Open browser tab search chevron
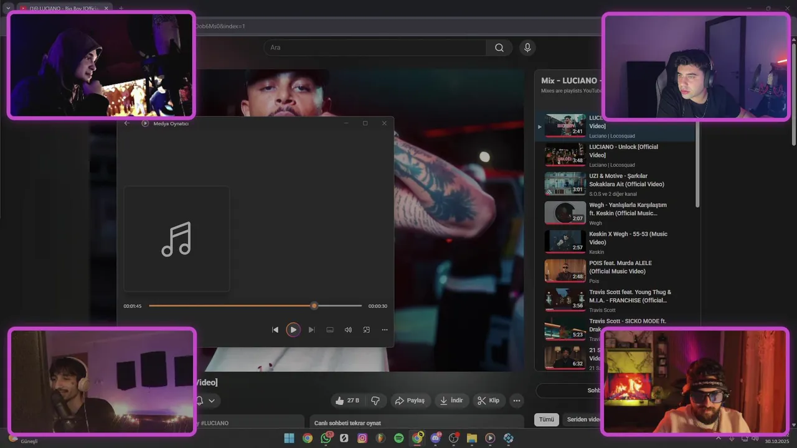Screen dimensions: 797x448 click(x=8, y=8)
